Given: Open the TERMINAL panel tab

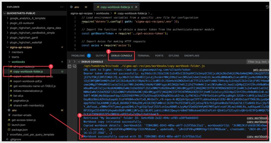Looking at the screenshot, I should click(x=143, y=55).
